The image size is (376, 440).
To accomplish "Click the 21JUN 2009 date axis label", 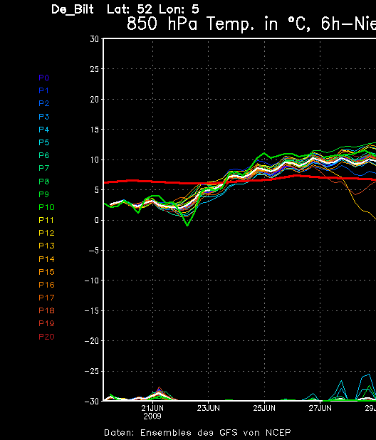I will tap(152, 412).
